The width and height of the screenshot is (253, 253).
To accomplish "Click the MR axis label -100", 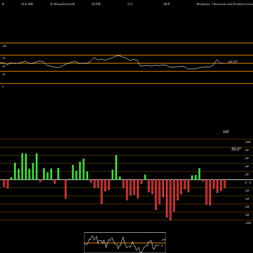I will [248, 223].
